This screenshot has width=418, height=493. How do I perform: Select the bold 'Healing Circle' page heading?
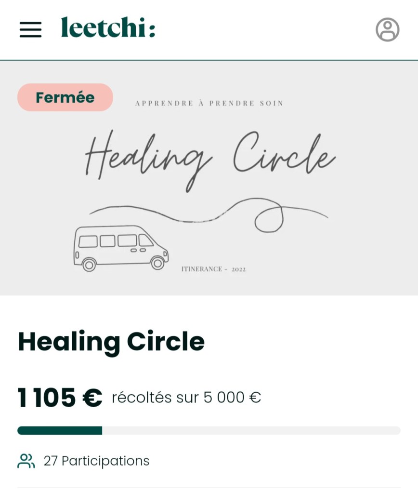tap(111, 342)
